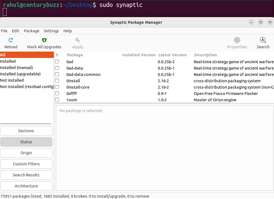Select the 0install package name

pyautogui.click(x=73, y=81)
